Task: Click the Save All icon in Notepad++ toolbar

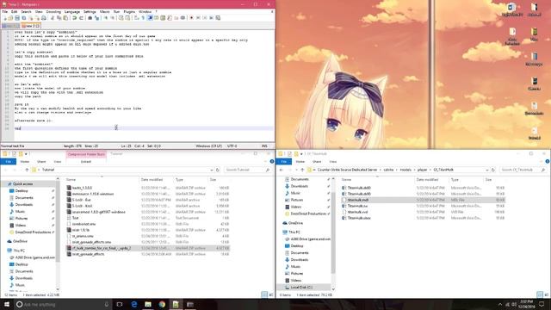Action: click(23, 18)
